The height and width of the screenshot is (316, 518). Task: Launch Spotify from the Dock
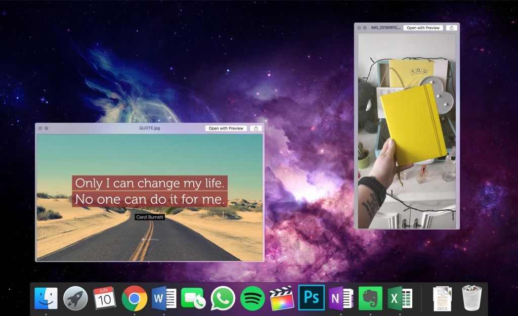[251, 298]
